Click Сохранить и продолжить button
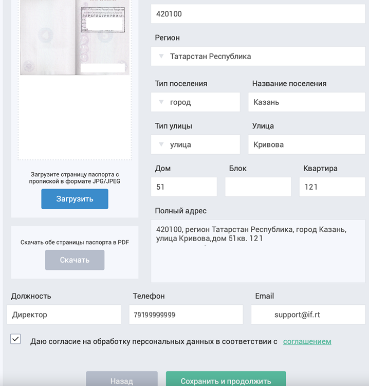 coord(226,379)
